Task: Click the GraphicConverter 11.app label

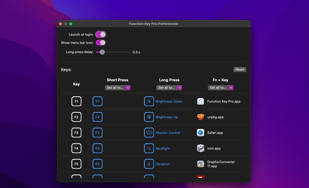Action: (221, 164)
